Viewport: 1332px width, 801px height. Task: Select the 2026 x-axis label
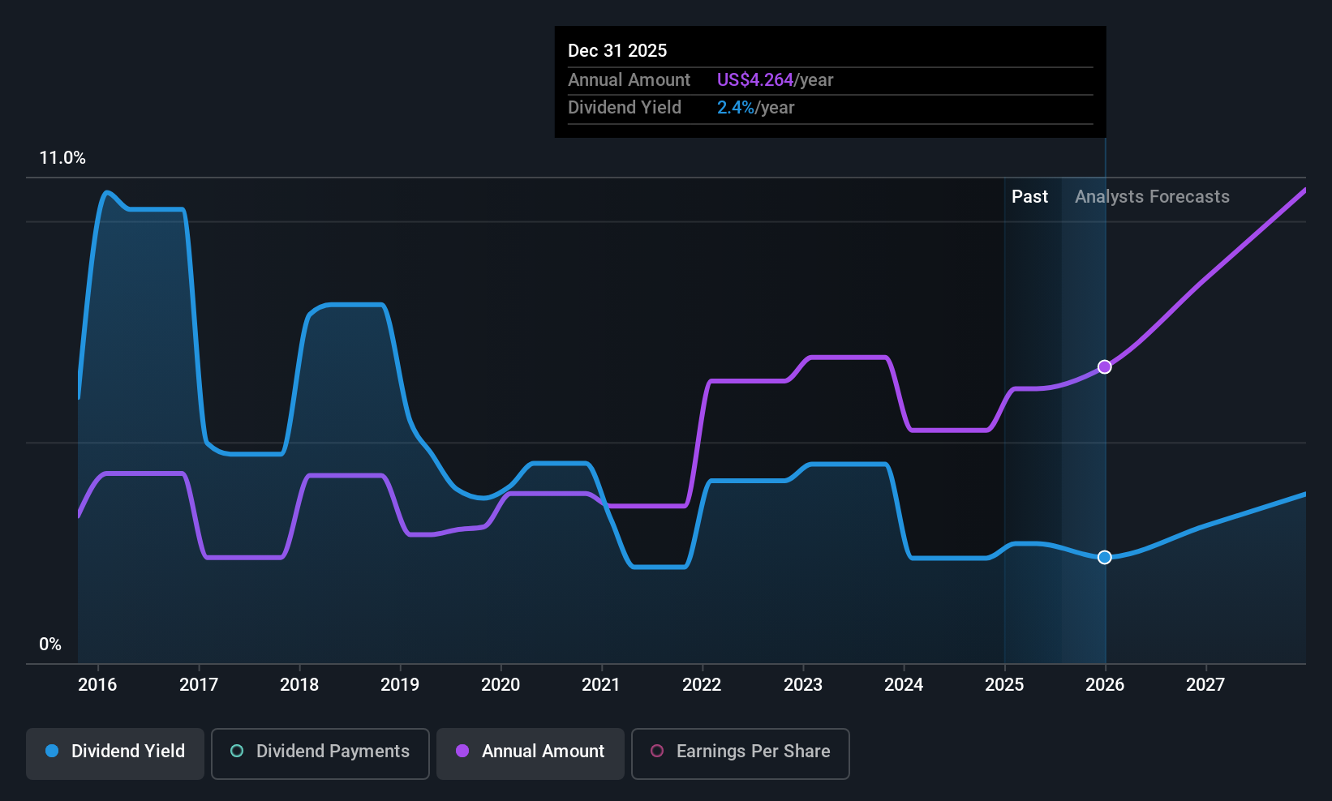(x=1105, y=684)
